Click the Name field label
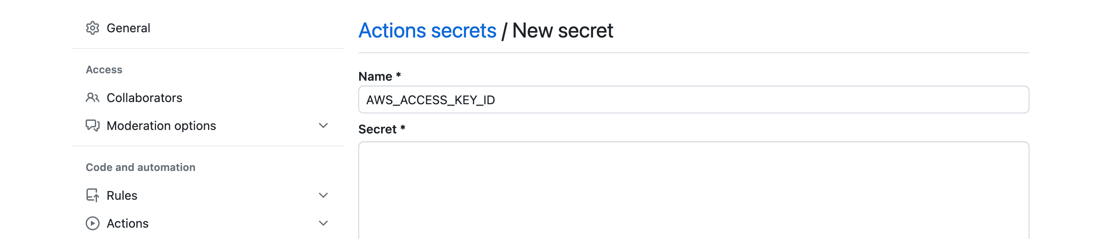The height and width of the screenshot is (239, 1095). pyautogui.click(x=380, y=76)
